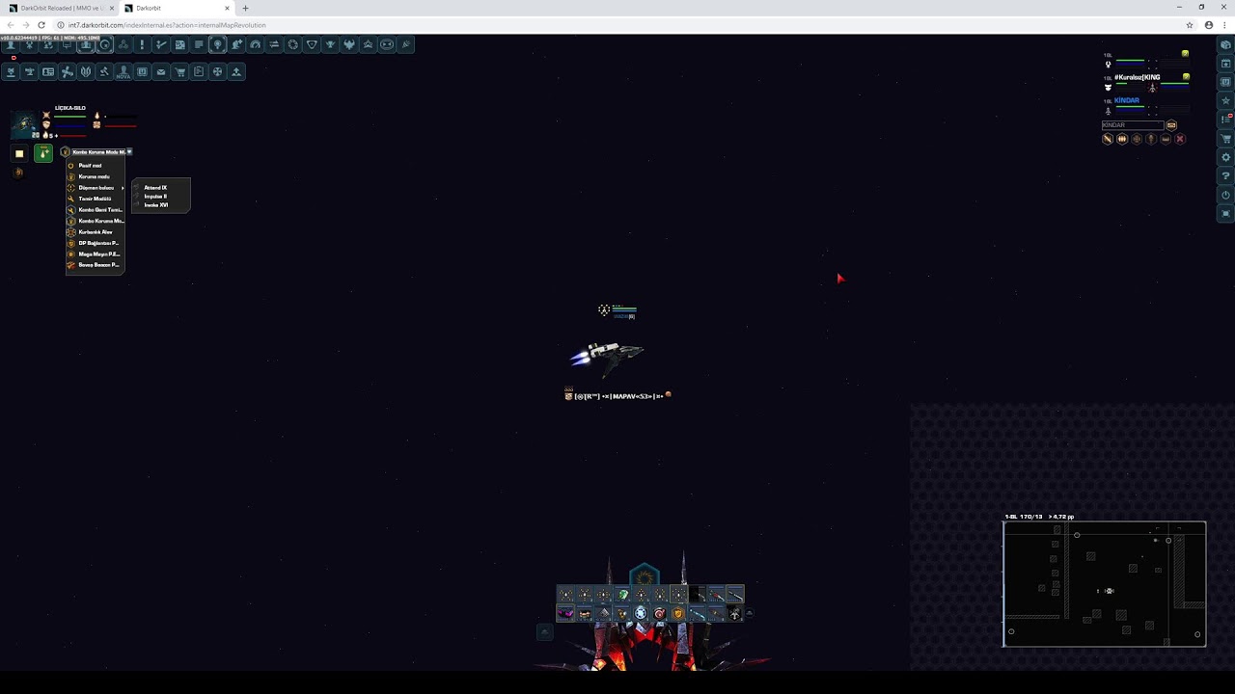The image size is (1235, 694).
Task: Select Attend IX in submenu
Action: tap(155, 187)
